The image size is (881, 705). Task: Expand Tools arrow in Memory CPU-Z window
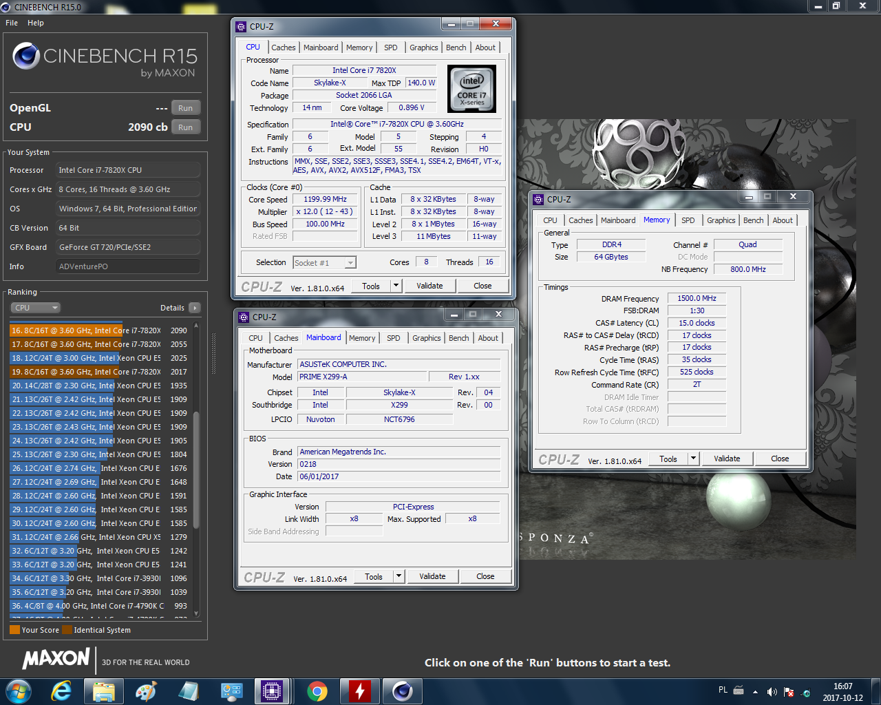coord(694,459)
